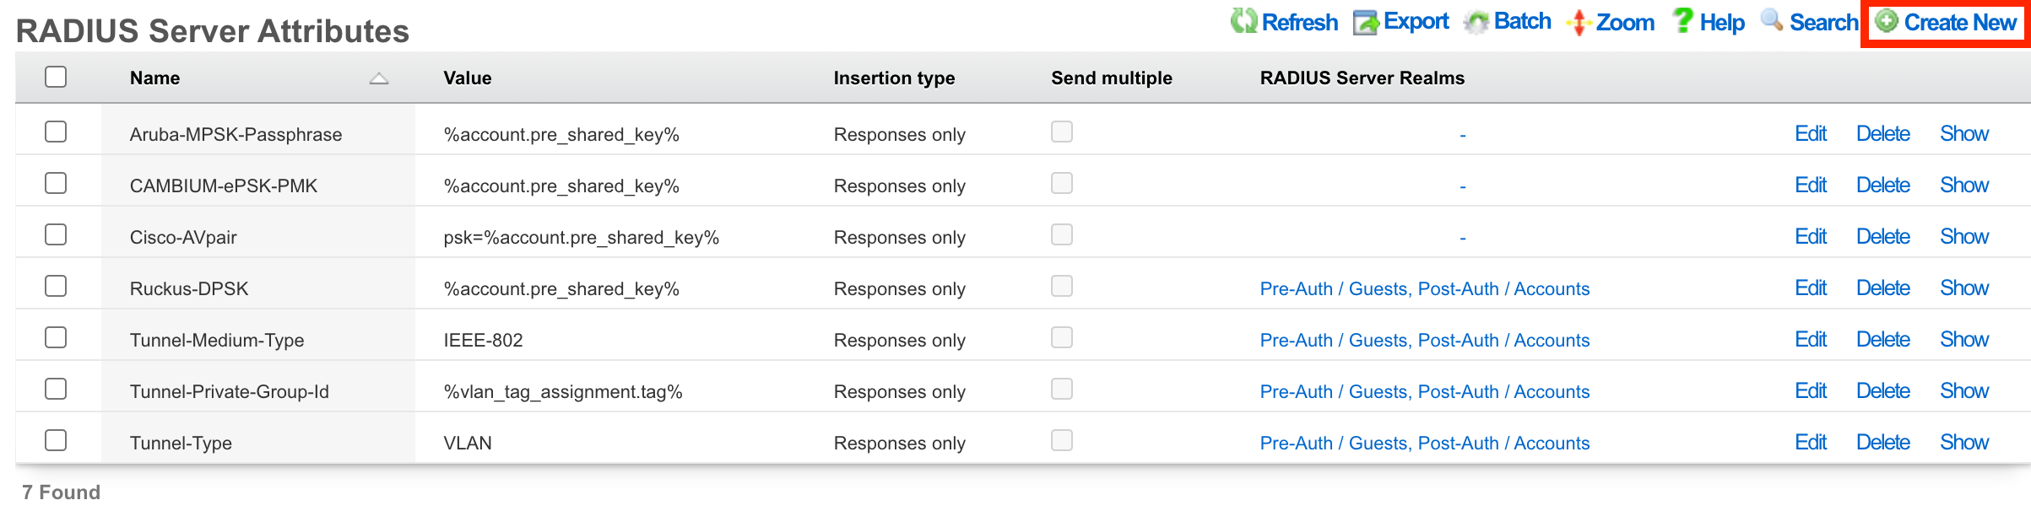Image resolution: width=2031 pixels, height=511 pixels.
Task: Click the RADIUS Server Realms column header
Action: (1362, 78)
